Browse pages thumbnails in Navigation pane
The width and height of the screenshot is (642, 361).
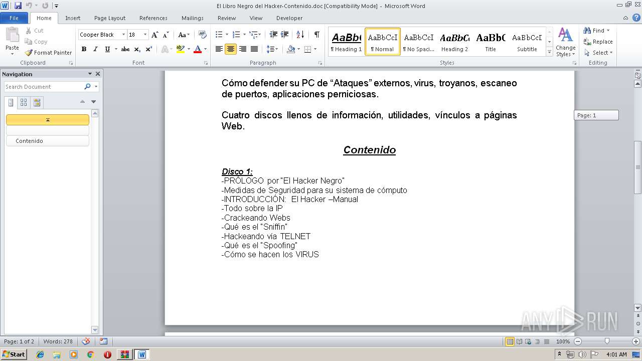coord(24,103)
